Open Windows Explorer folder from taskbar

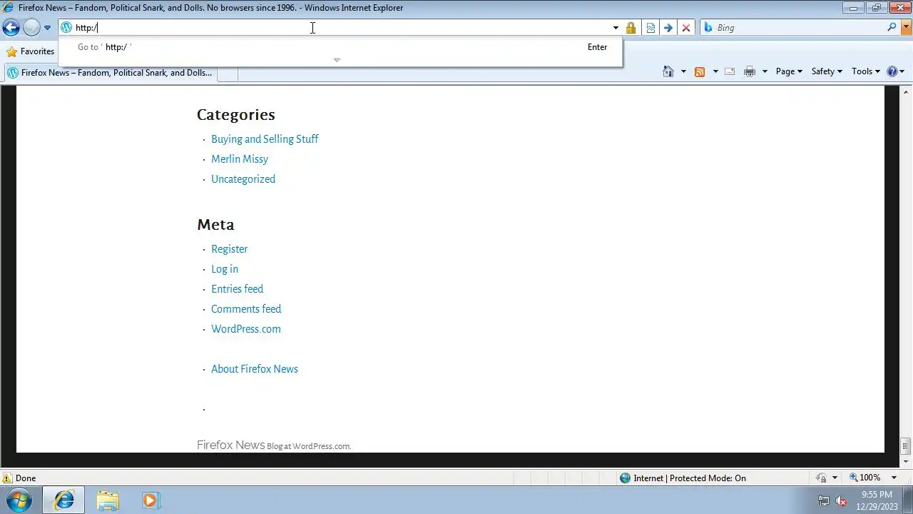tap(108, 500)
